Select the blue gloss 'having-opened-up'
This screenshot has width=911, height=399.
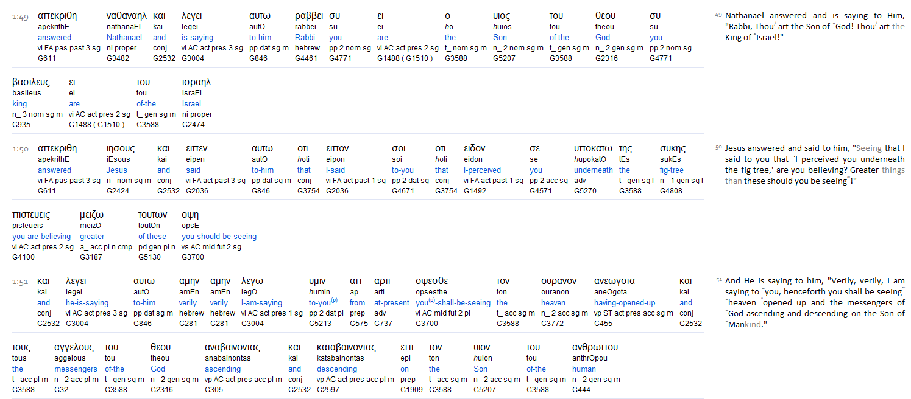(625, 303)
